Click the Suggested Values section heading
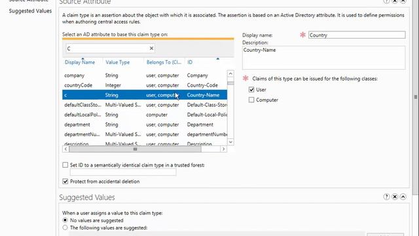The width and height of the screenshot is (419, 236). click(87, 197)
